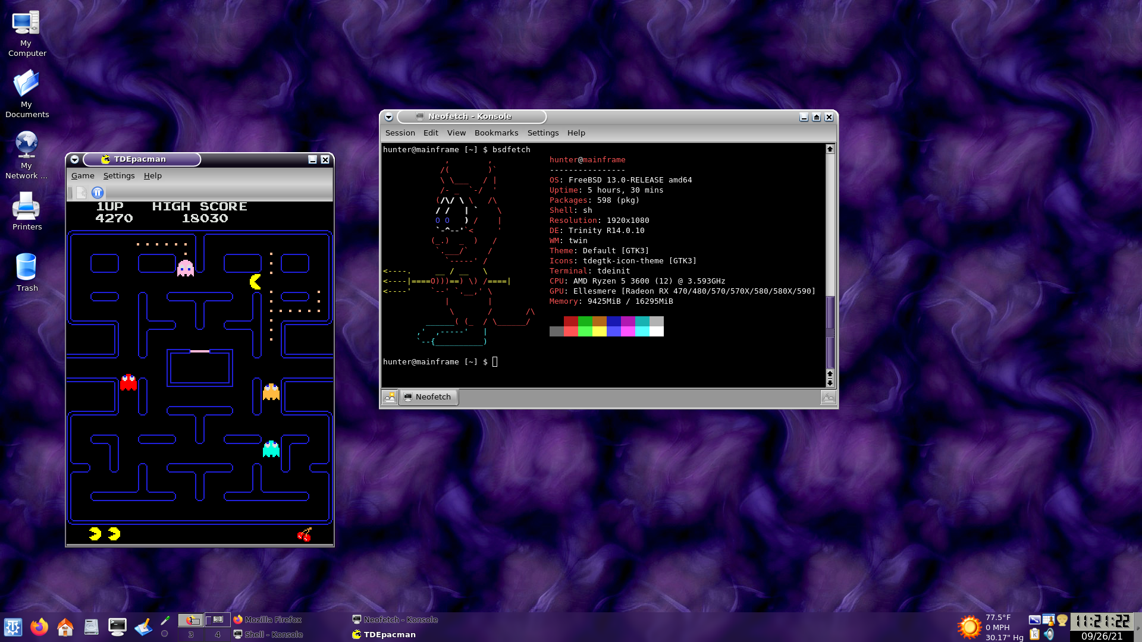
Task: Click the green pen icon on panel
Action: (165, 620)
